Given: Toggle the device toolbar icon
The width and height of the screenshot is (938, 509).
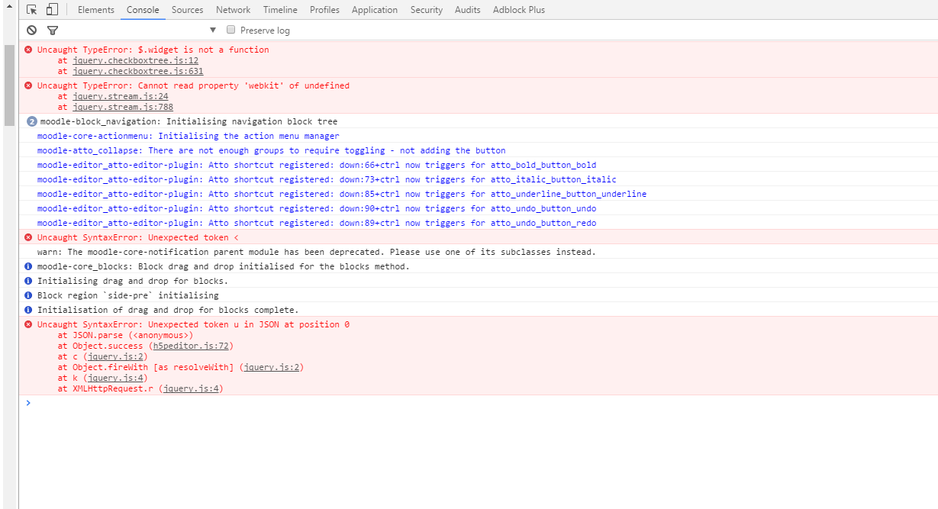Looking at the screenshot, I should click(52, 10).
